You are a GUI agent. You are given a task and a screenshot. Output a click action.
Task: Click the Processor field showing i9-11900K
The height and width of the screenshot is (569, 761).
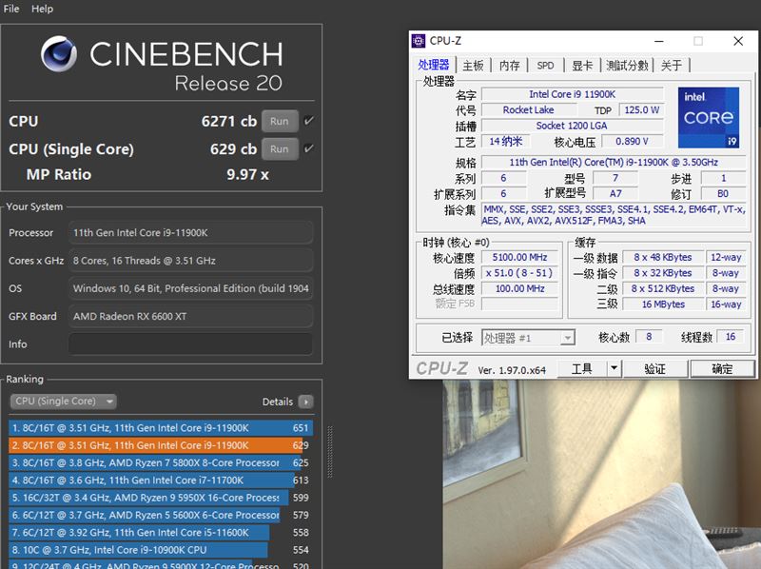coord(190,232)
